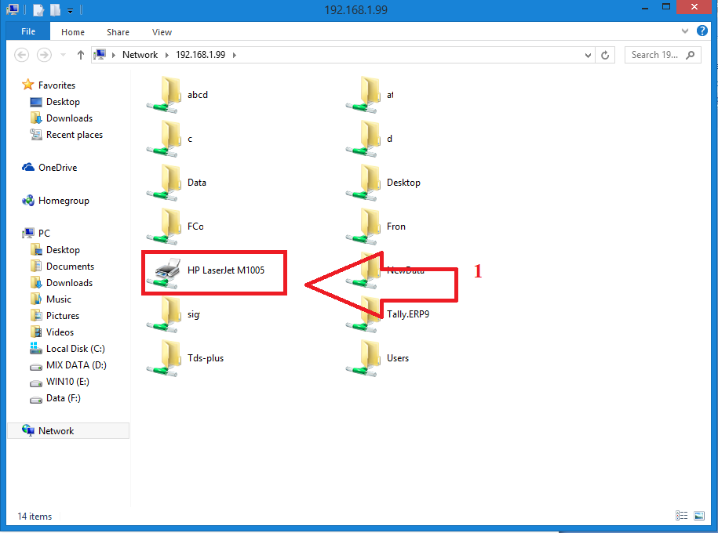Click the Up arrow navigation button

tap(80, 55)
